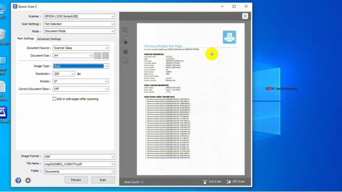Open the Image Type dropdown set to Auto
342x192 pixels.
tap(81, 66)
